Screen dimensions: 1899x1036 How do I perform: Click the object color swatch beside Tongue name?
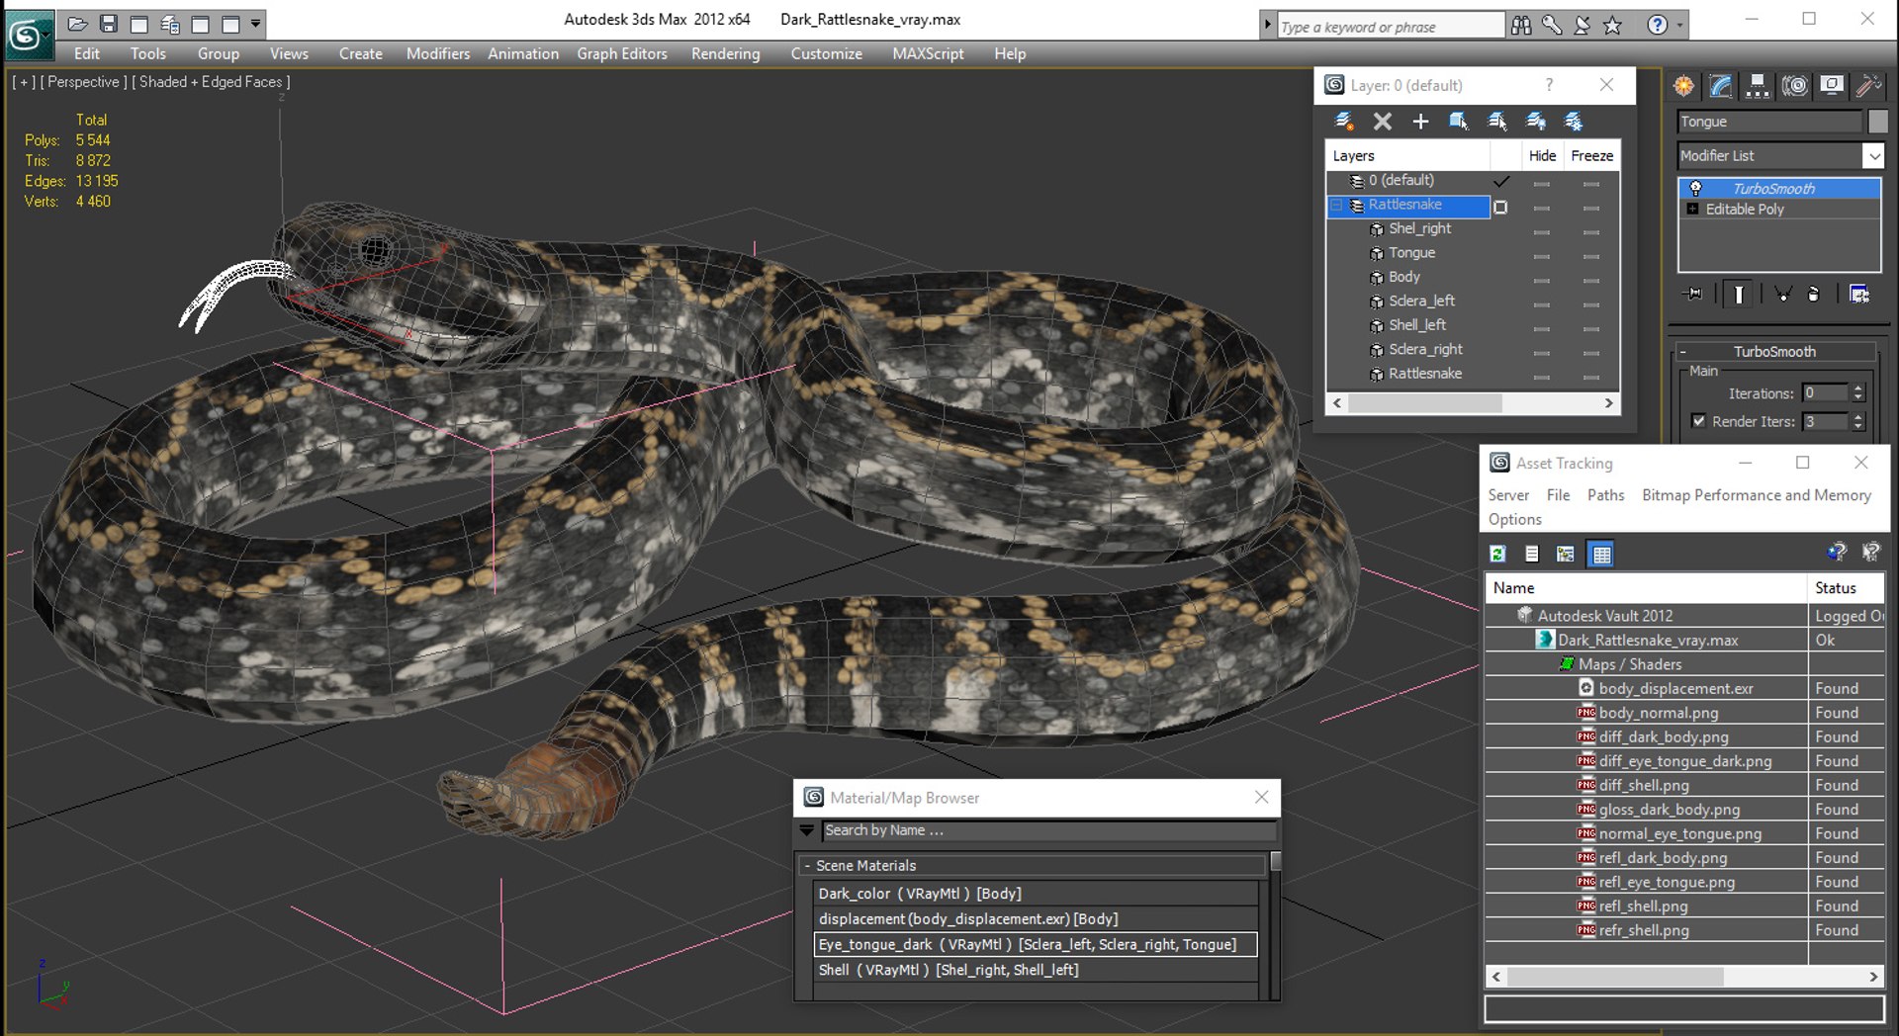point(1877,122)
